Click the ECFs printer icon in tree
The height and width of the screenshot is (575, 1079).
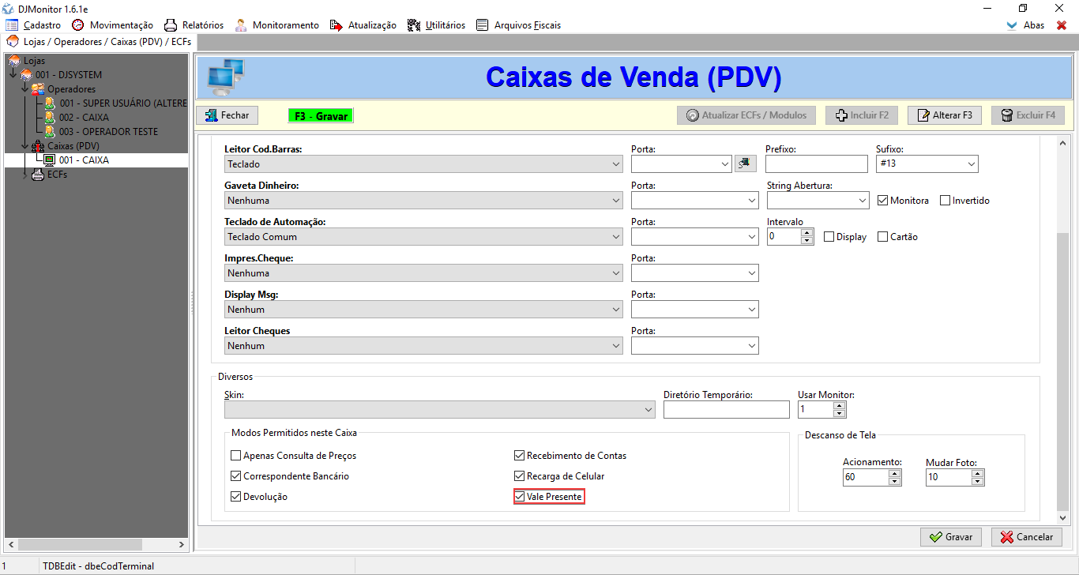point(38,175)
